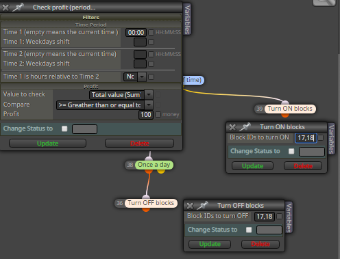Close the Check profit panel

5,8
